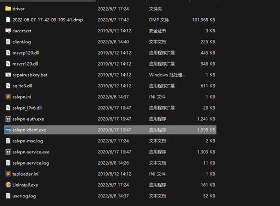Click the repairusbkey.bat batch file icon
The height and width of the screenshot is (206, 280).
point(8,75)
